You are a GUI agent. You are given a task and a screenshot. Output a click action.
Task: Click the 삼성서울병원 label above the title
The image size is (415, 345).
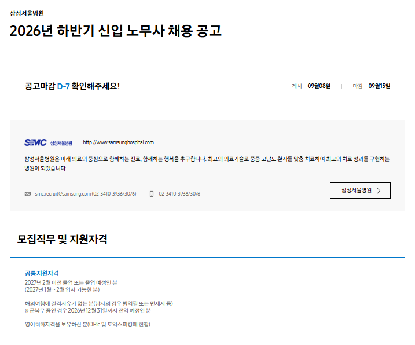coord(27,13)
